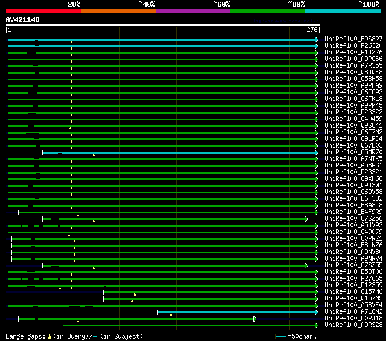The width and height of the screenshot is (386, 341).
Task: Click the AV421140 query name
Action: point(23,19)
